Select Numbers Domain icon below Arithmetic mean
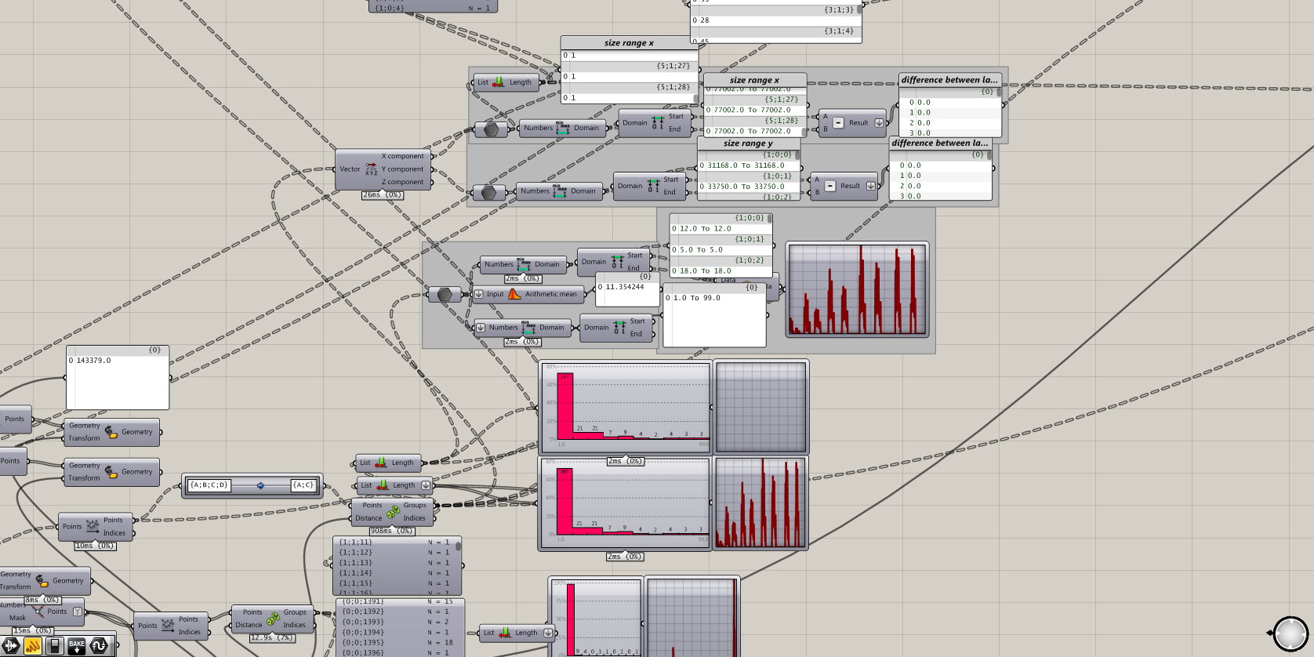 pyautogui.click(x=528, y=328)
